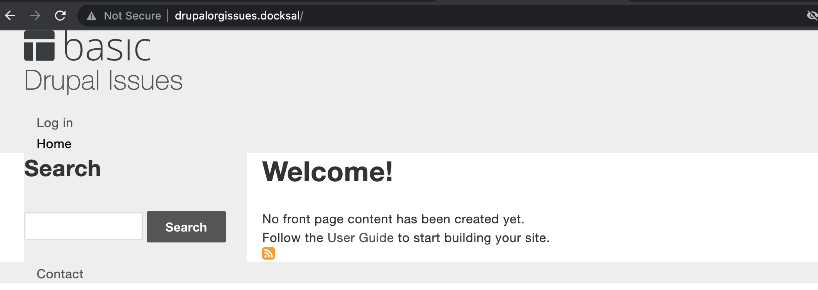The width and height of the screenshot is (818, 290).
Task: Click the Not Secure warning triangle
Action: 91,16
